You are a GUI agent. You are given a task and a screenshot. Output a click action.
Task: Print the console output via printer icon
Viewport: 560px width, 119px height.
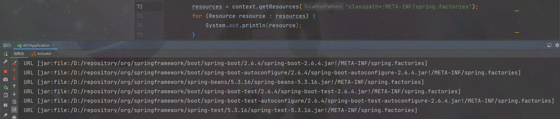click(x=14, y=117)
